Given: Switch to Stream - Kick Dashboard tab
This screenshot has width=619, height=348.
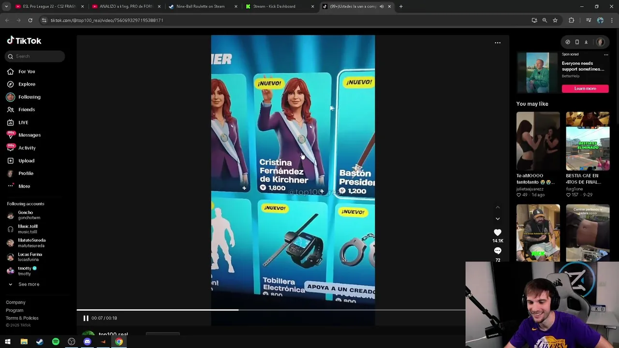Looking at the screenshot, I should coord(280,6).
